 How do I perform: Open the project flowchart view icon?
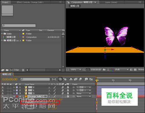click(63, 34)
